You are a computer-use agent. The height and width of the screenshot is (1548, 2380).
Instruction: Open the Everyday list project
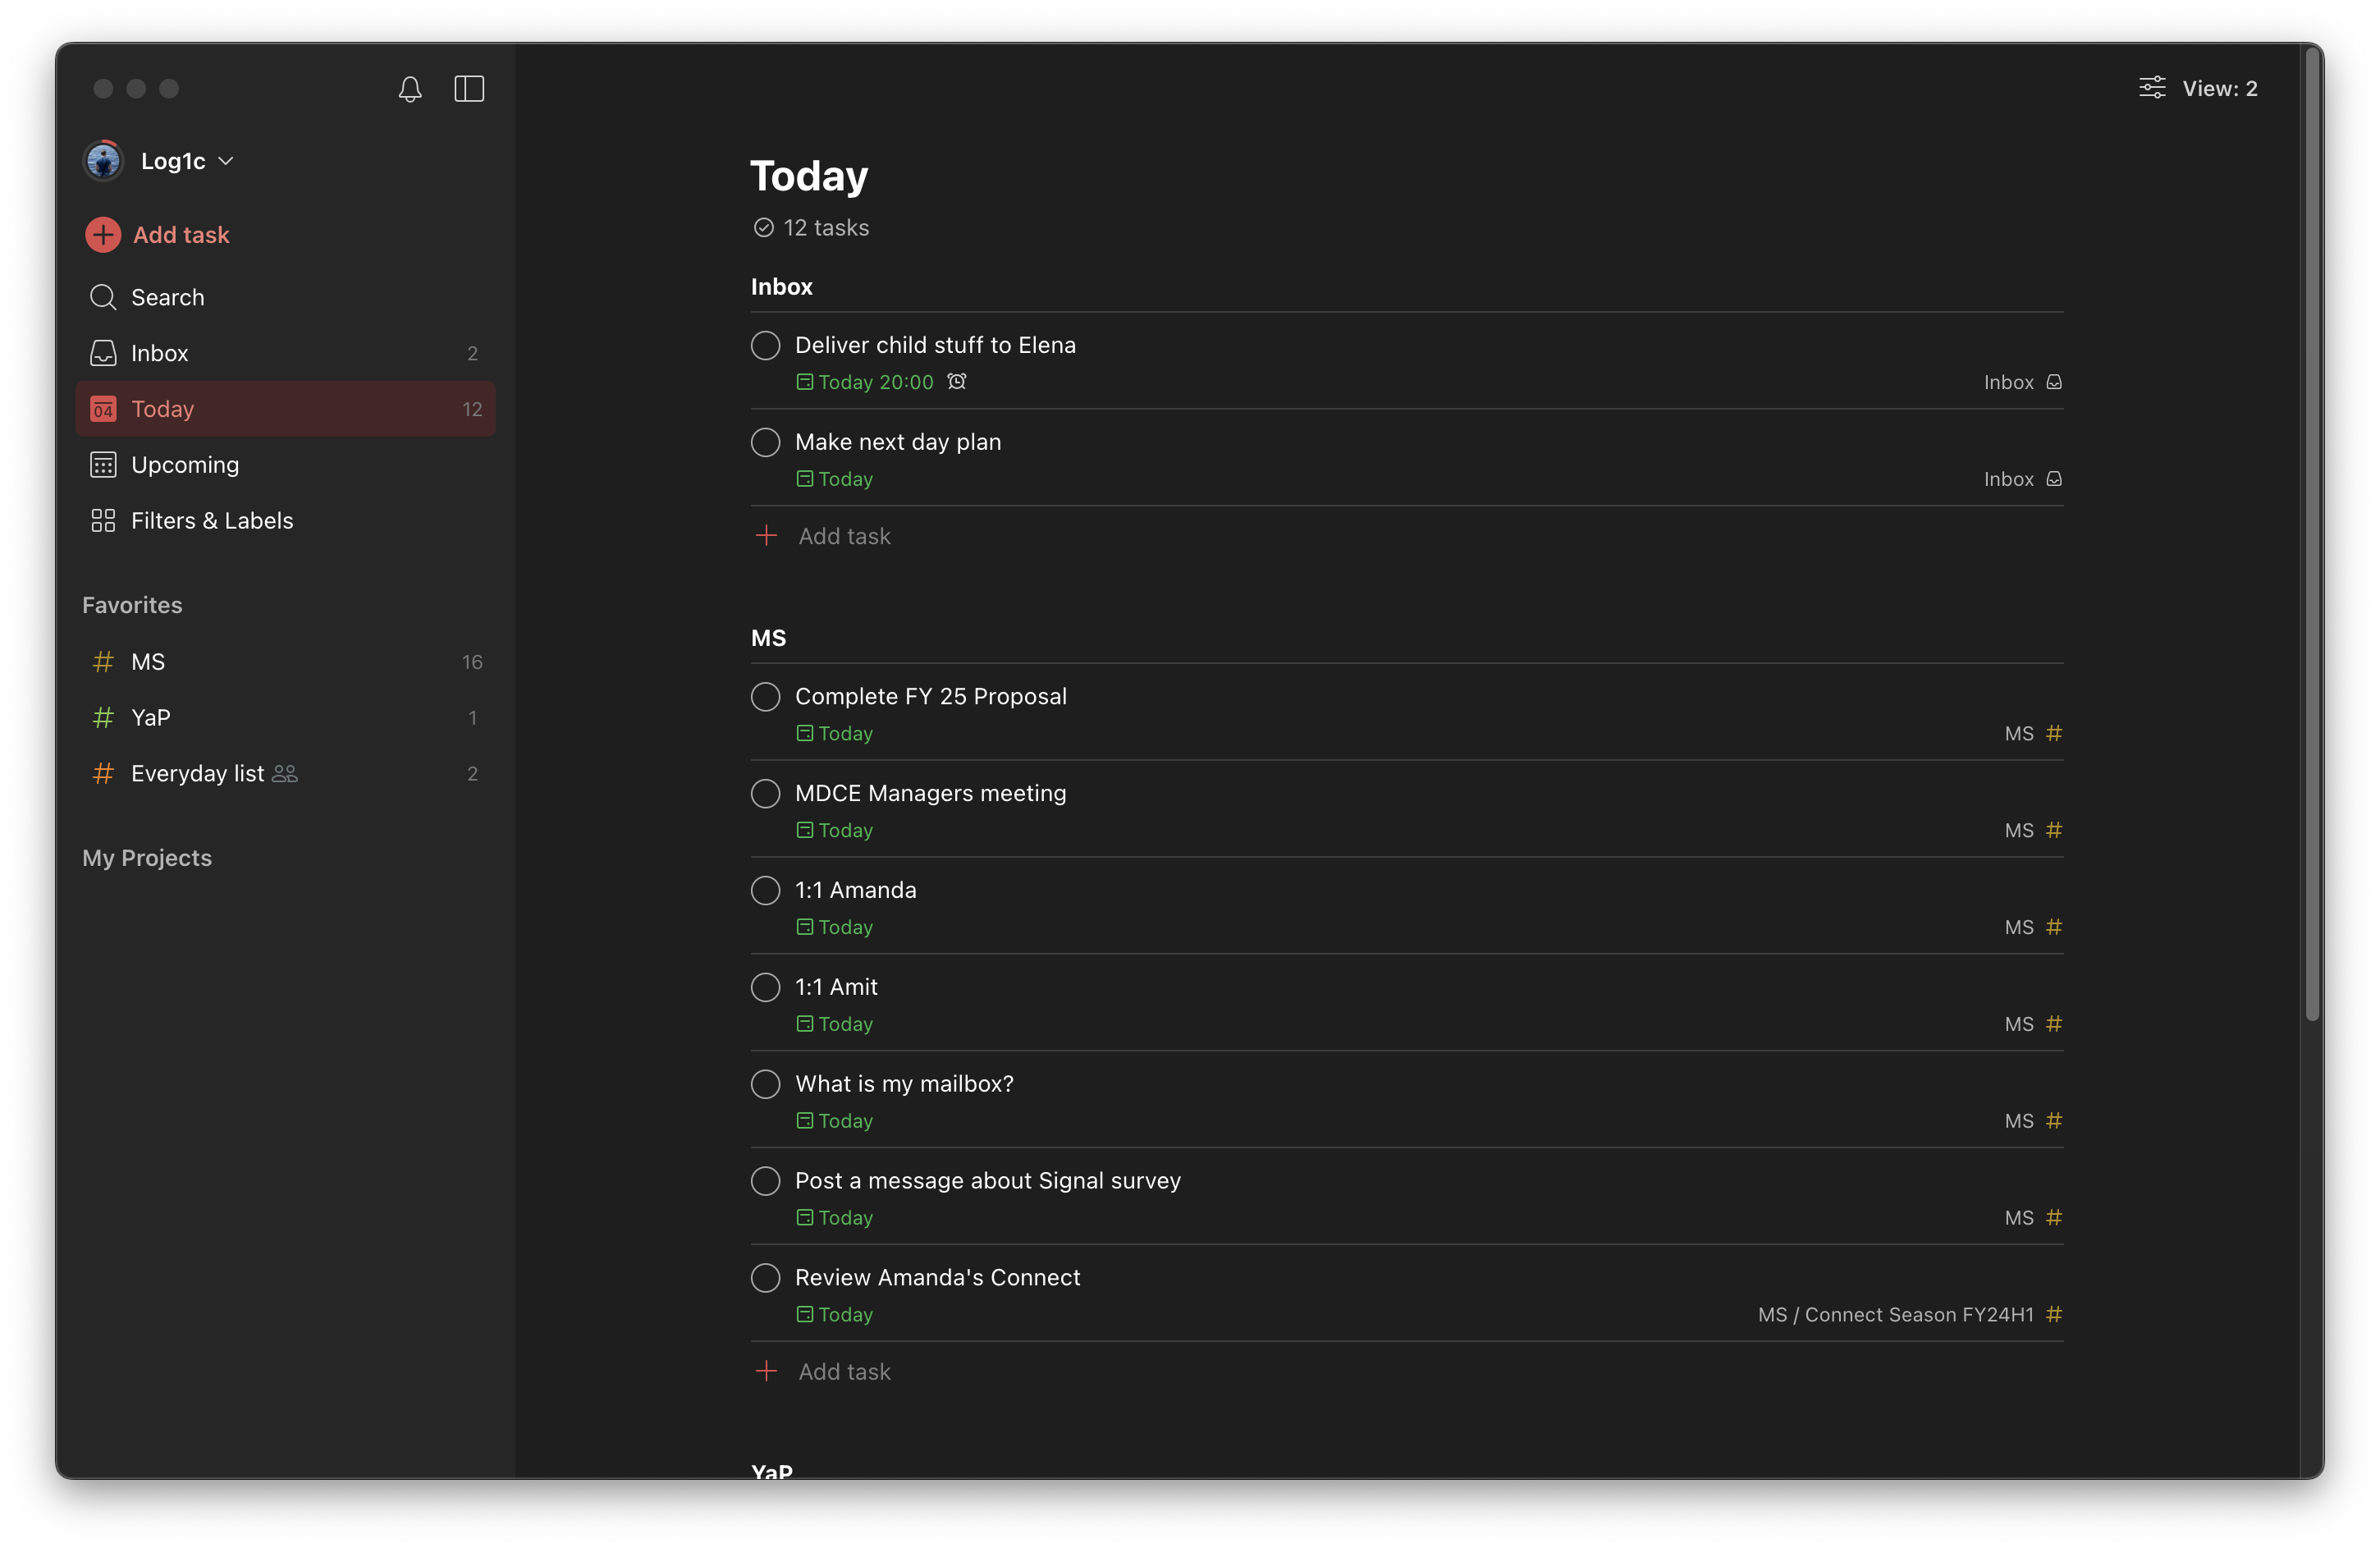286,774
